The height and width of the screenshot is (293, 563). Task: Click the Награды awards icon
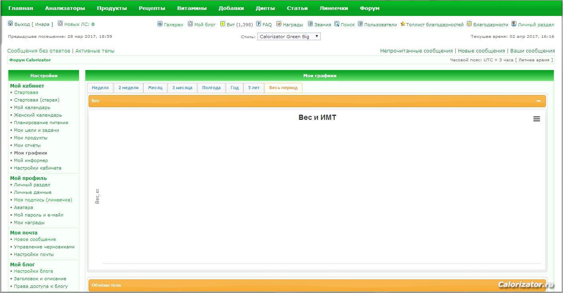[279, 24]
